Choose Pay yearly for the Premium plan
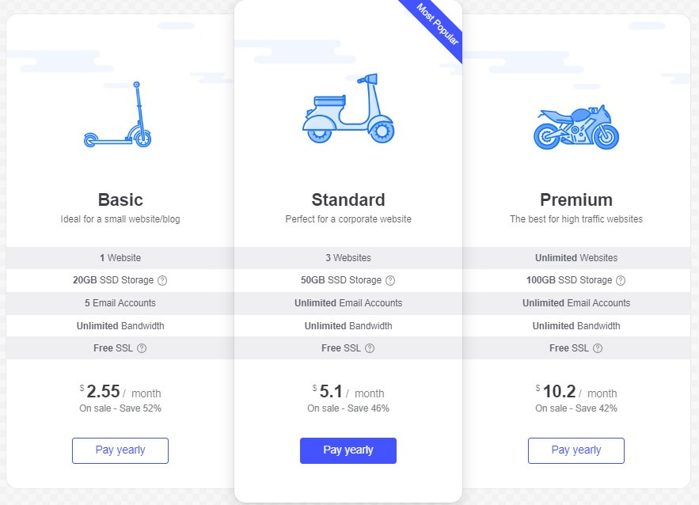Image resolution: width=699 pixels, height=505 pixels. coord(576,450)
